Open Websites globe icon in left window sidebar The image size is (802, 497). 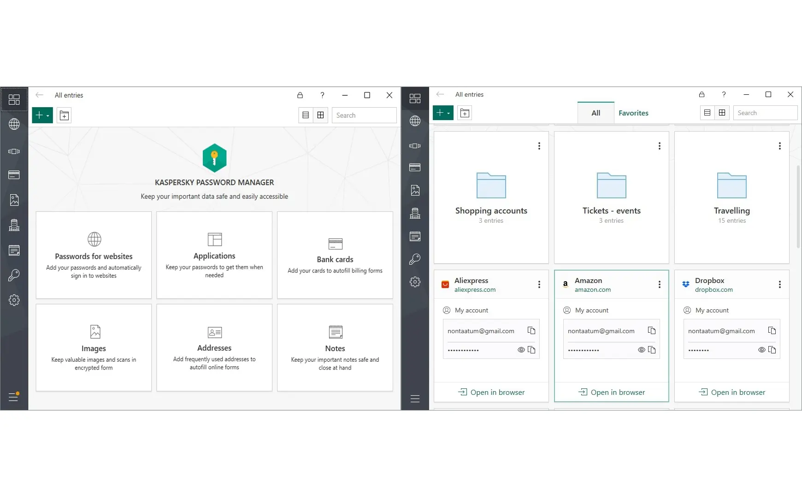14,124
